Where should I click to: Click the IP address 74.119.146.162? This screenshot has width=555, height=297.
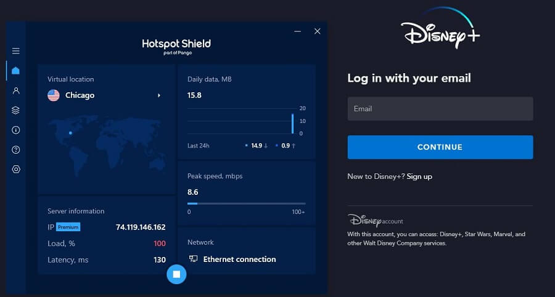[x=141, y=227]
